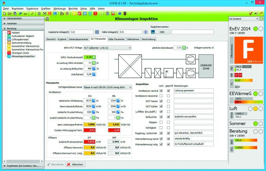Expand the Gebäudedaten panel
The height and width of the screenshot is (171, 266).
coord(23,18)
